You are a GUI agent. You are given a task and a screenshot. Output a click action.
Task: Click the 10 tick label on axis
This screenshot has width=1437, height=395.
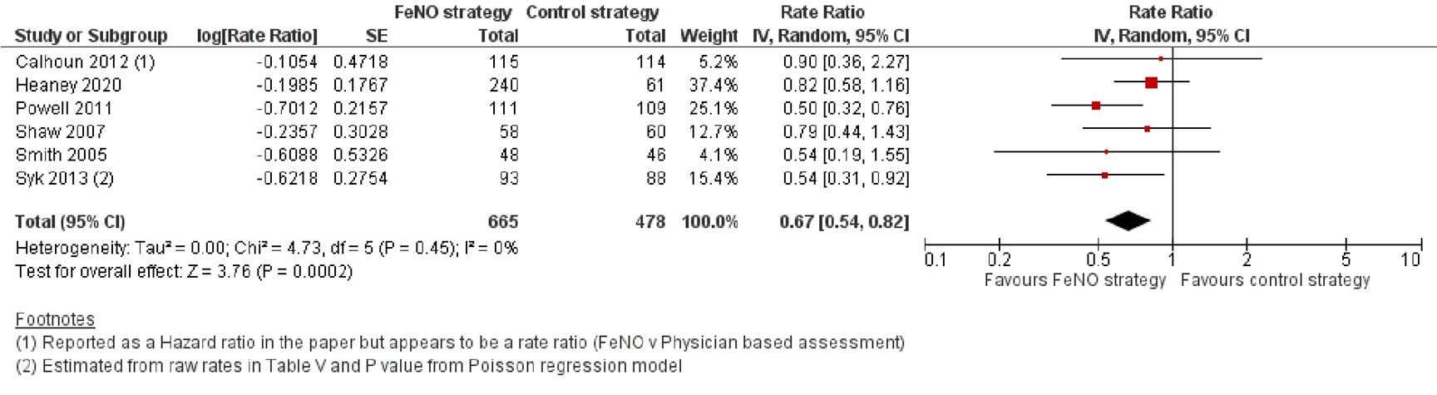click(1410, 259)
